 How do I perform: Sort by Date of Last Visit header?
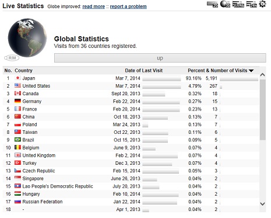click(x=144, y=71)
